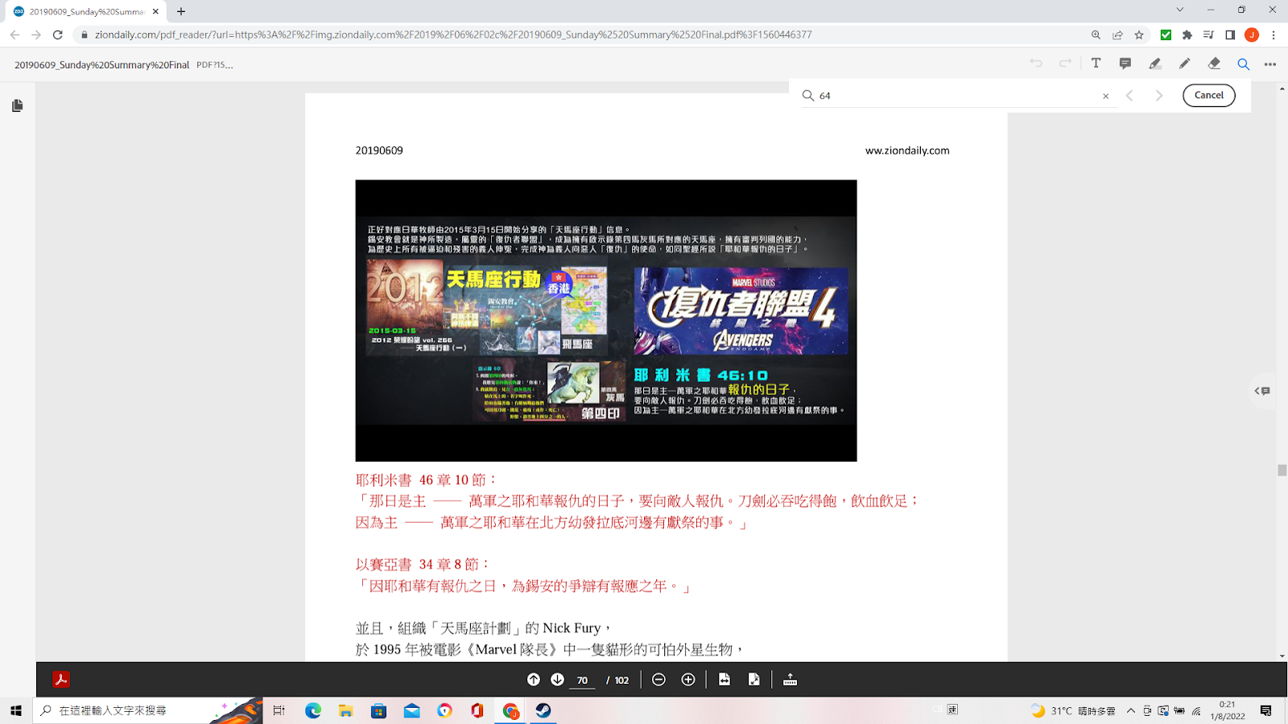1288x724 pixels.
Task: Click the Windows taskbar search box
Action: [147, 710]
